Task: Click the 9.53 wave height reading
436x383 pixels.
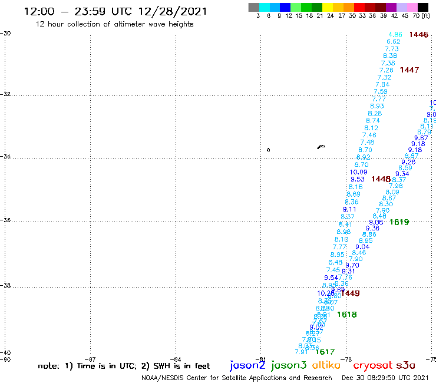Action: pyautogui.click(x=357, y=179)
